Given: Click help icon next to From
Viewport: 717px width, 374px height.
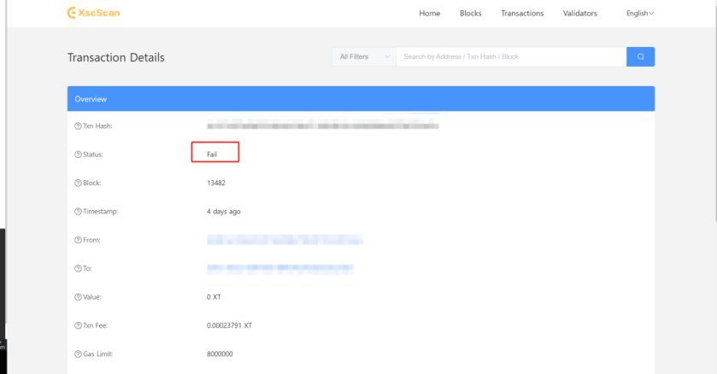Looking at the screenshot, I should click(x=79, y=240).
